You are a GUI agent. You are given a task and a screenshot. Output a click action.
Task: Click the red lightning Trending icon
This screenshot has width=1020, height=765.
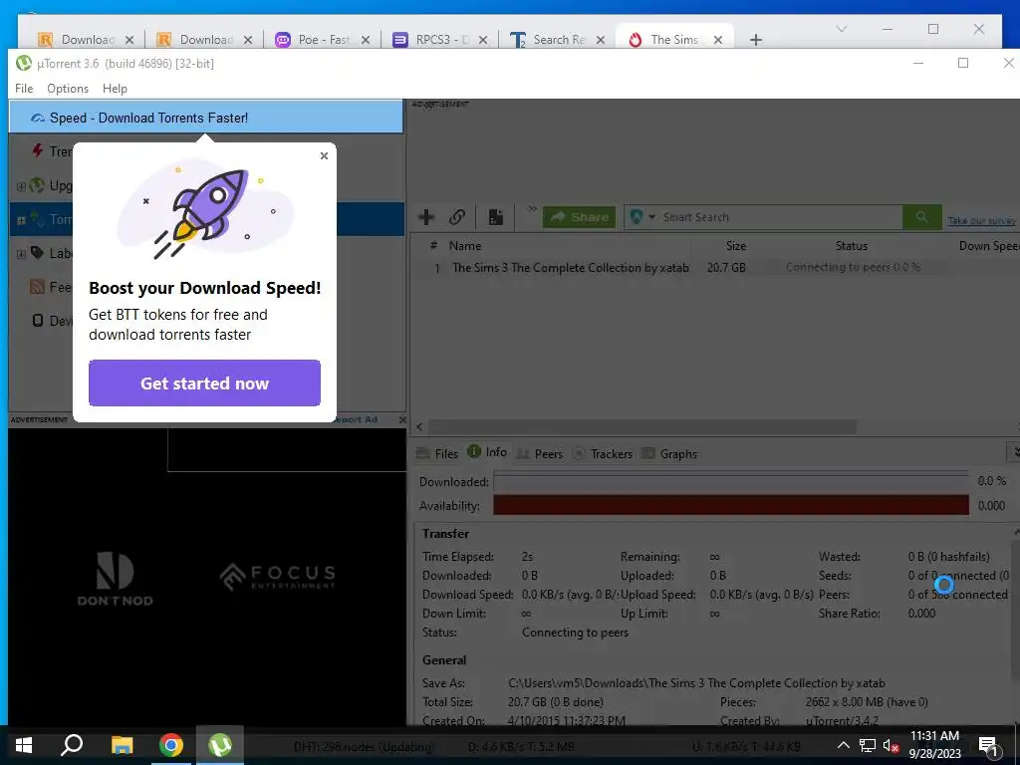coord(39,151)
